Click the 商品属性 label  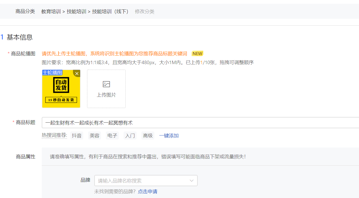(x=26, y=157)
